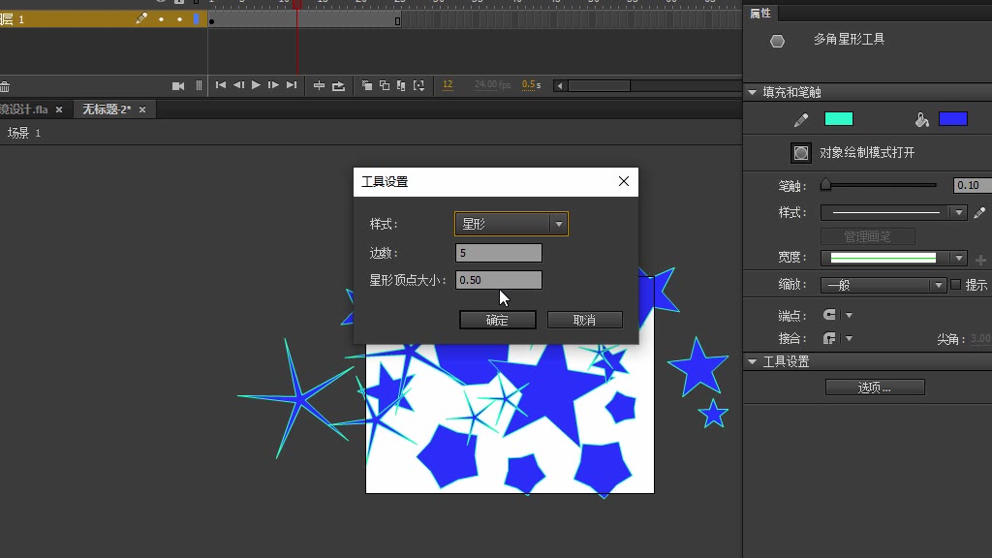Click the cap style icon (端点)
This screenshot has height=558, width=992.
click(829, 315)
